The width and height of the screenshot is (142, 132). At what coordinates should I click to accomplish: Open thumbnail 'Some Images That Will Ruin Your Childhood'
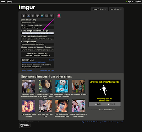(62, 86)
